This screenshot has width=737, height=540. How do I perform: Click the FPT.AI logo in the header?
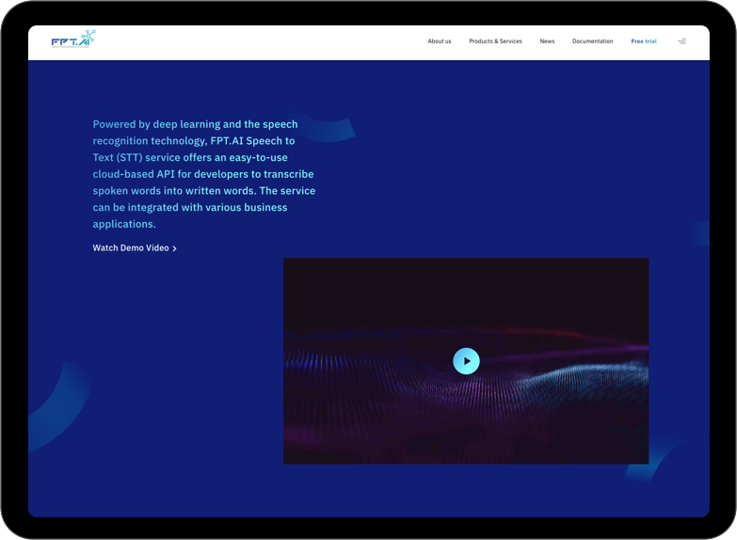73,39
